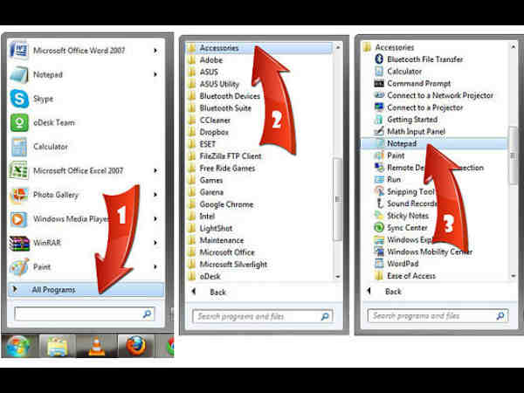Click scroll-up arrow in middle programs list
The image size is (524, 393).
pyautogui.click(x=338, y=48)
